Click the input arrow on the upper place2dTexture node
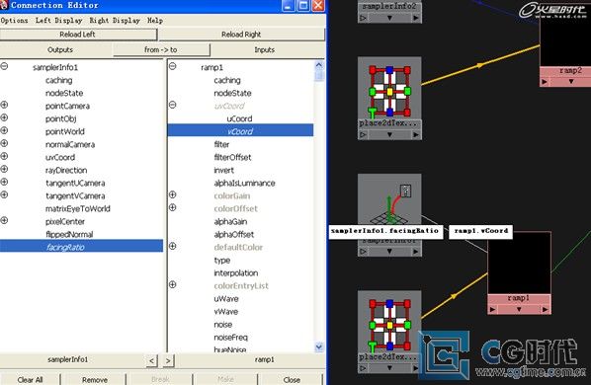This screenshot has width=591, height=385. tap(363, 134)
